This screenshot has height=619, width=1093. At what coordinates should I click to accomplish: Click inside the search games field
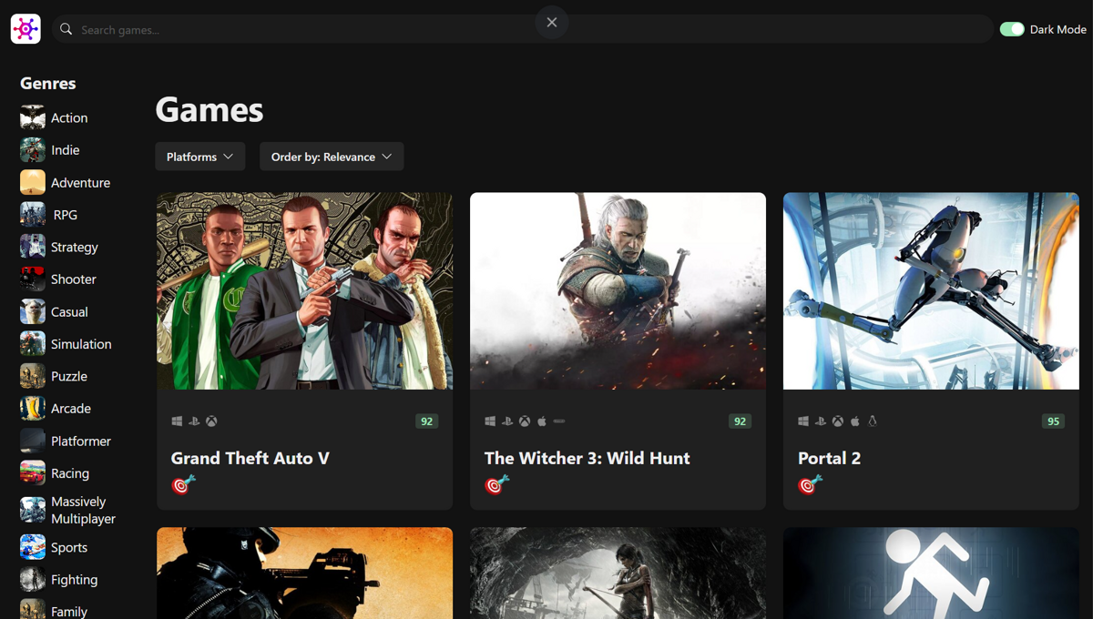[x=364, y=28]
